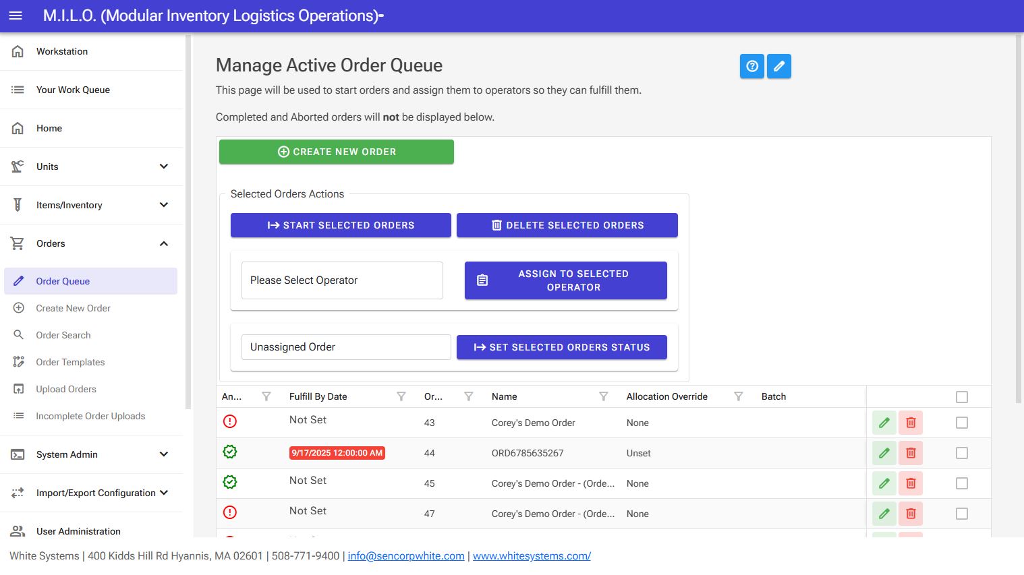Open the filter funnel on the Name column
The image size is (1024, 575).
[603, 396]
